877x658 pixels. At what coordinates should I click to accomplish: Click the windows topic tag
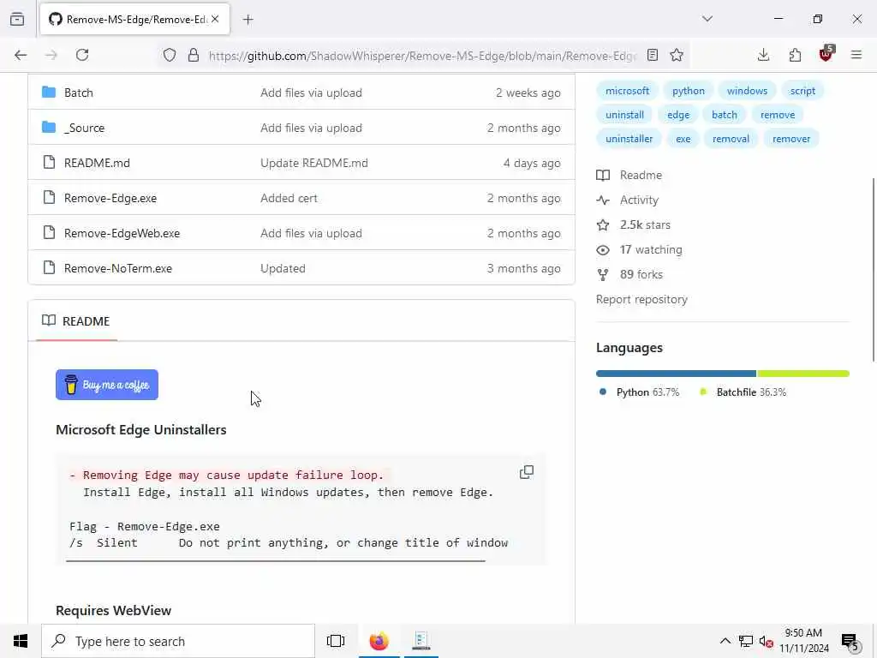pos(747,91)
